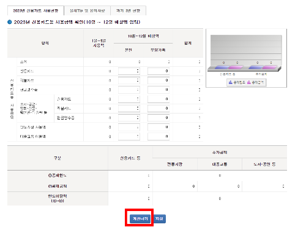Screen dimensions: 306x227
Task: Focus 본인 input for 도서·공연 직불카드 row
Action: pyautogui.click(x=129, y=109)
